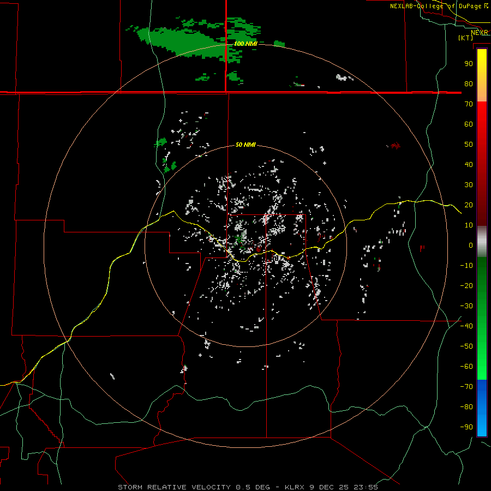Pick the red segment of the color bar
This screenshot has height=491, width=491.
[x=482, y=164]
